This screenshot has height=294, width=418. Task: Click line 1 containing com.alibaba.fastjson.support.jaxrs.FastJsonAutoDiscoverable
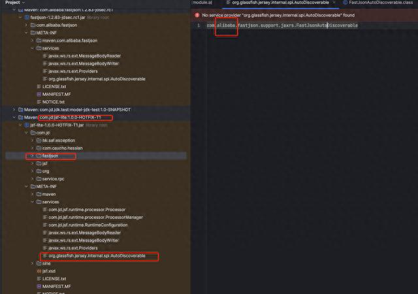coord(282,25)
